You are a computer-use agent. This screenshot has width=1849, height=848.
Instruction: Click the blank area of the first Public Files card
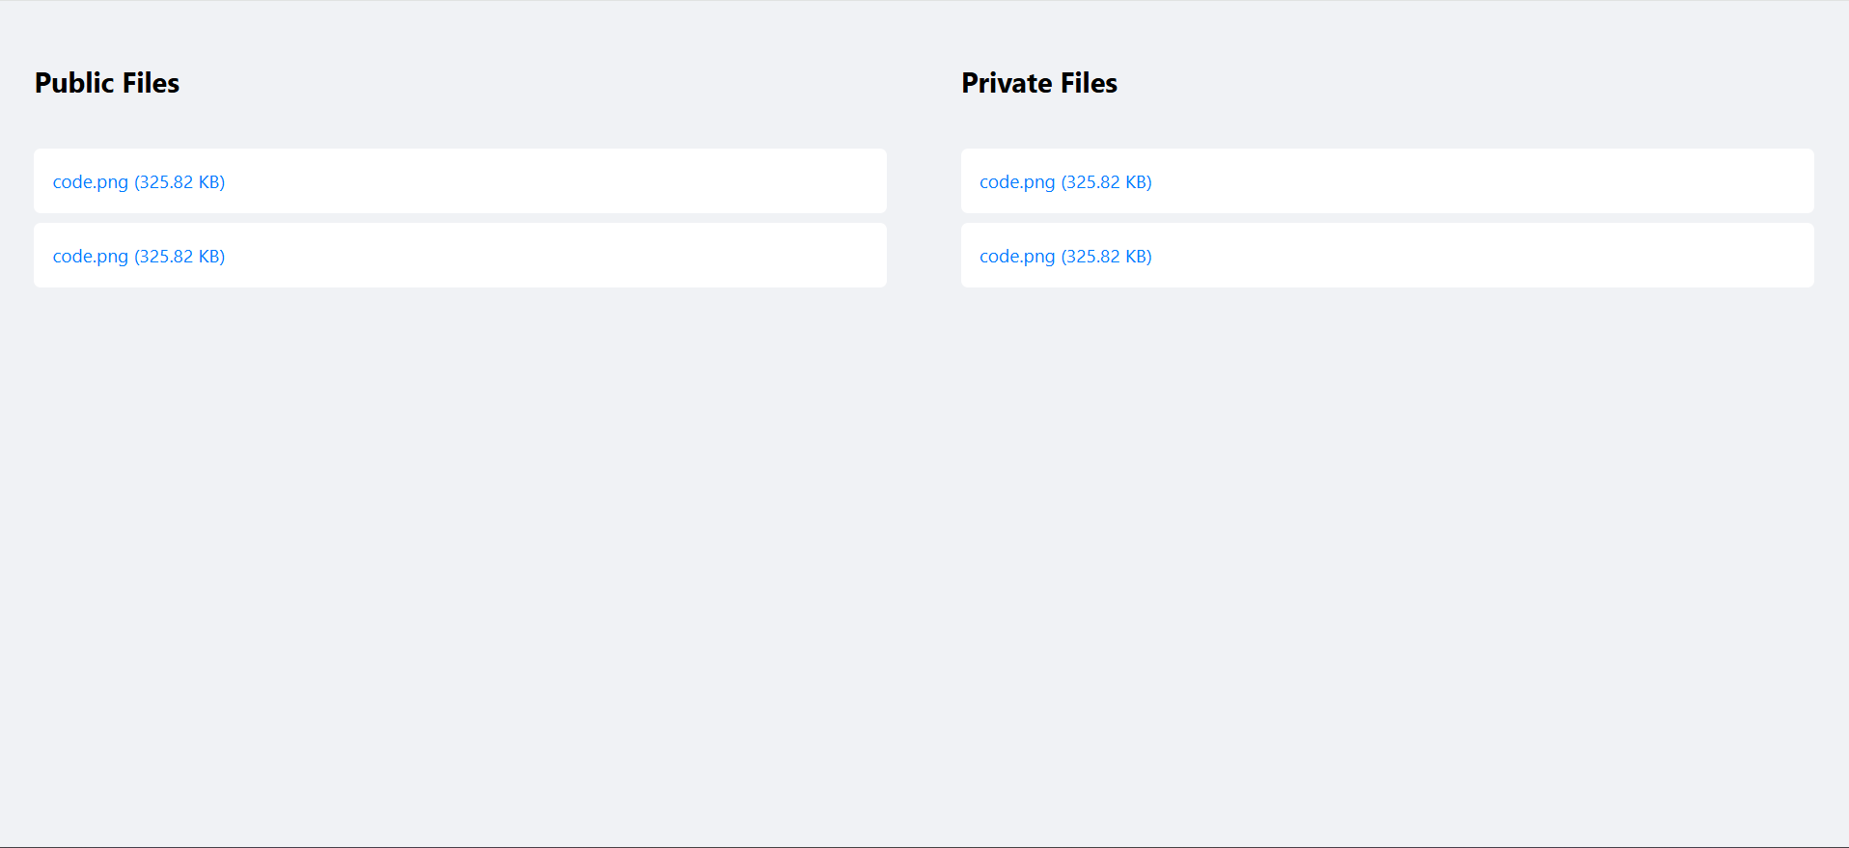[579, 181]
